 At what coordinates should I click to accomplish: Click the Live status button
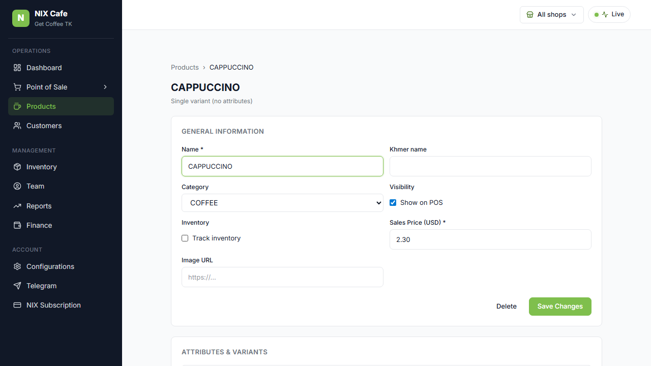[x=609, y=14]
